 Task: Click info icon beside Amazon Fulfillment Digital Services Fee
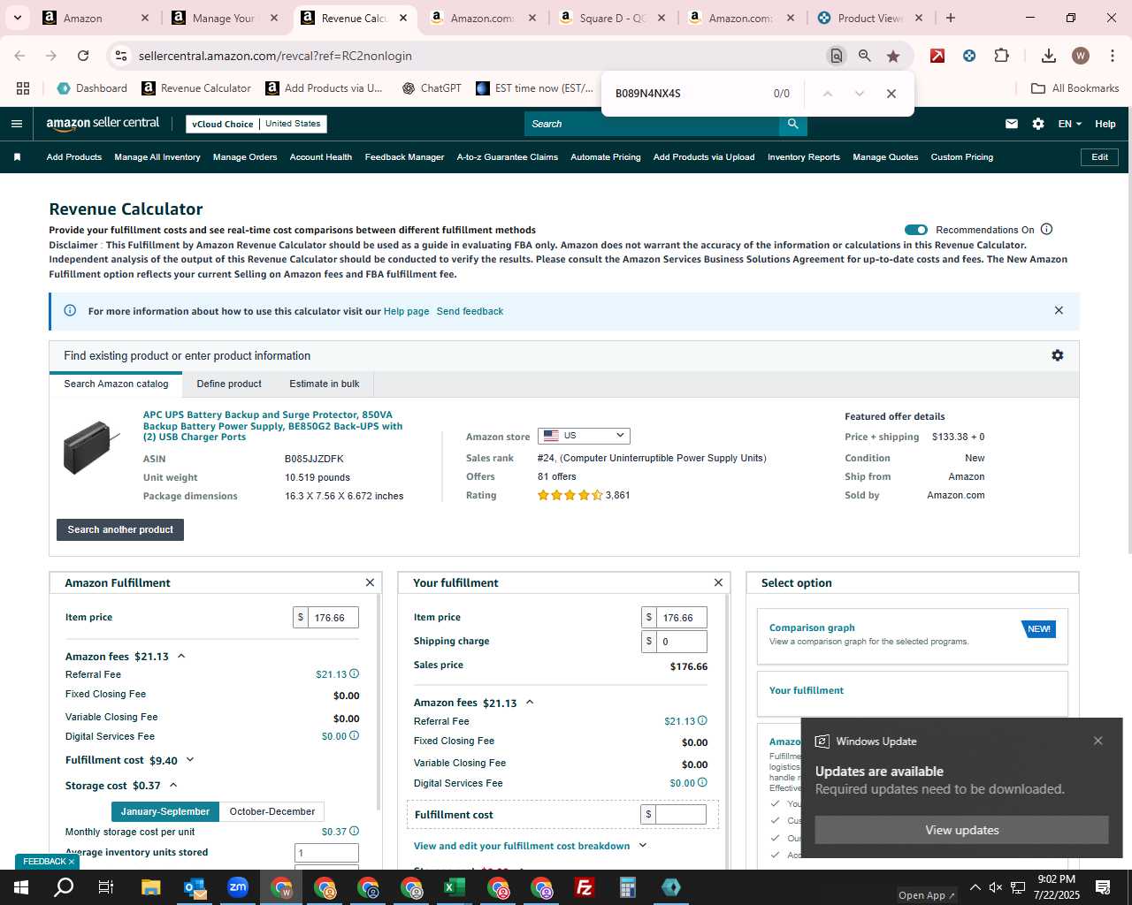355,736
